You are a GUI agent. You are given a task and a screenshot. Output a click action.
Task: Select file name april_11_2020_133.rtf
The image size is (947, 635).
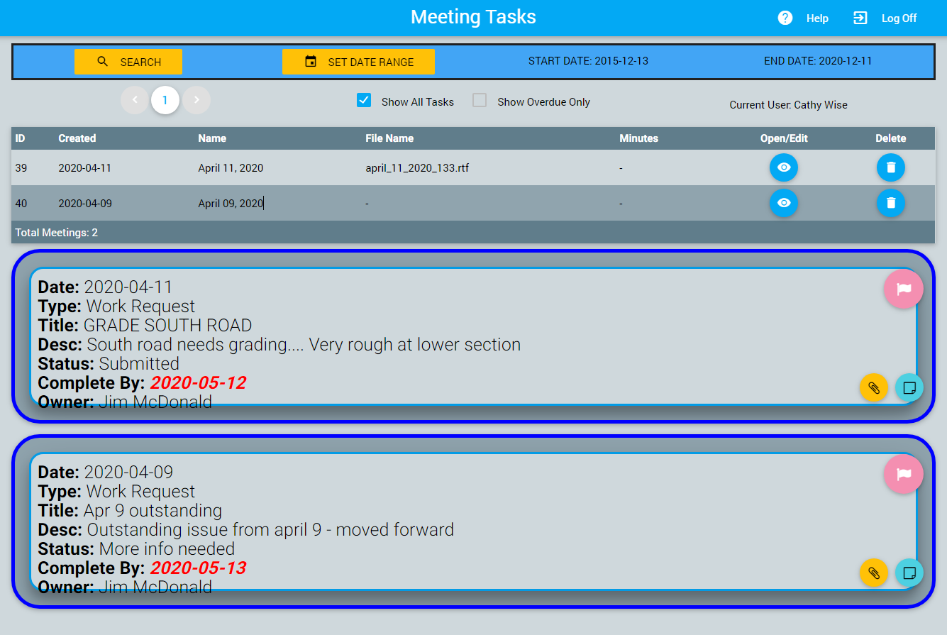417,168
